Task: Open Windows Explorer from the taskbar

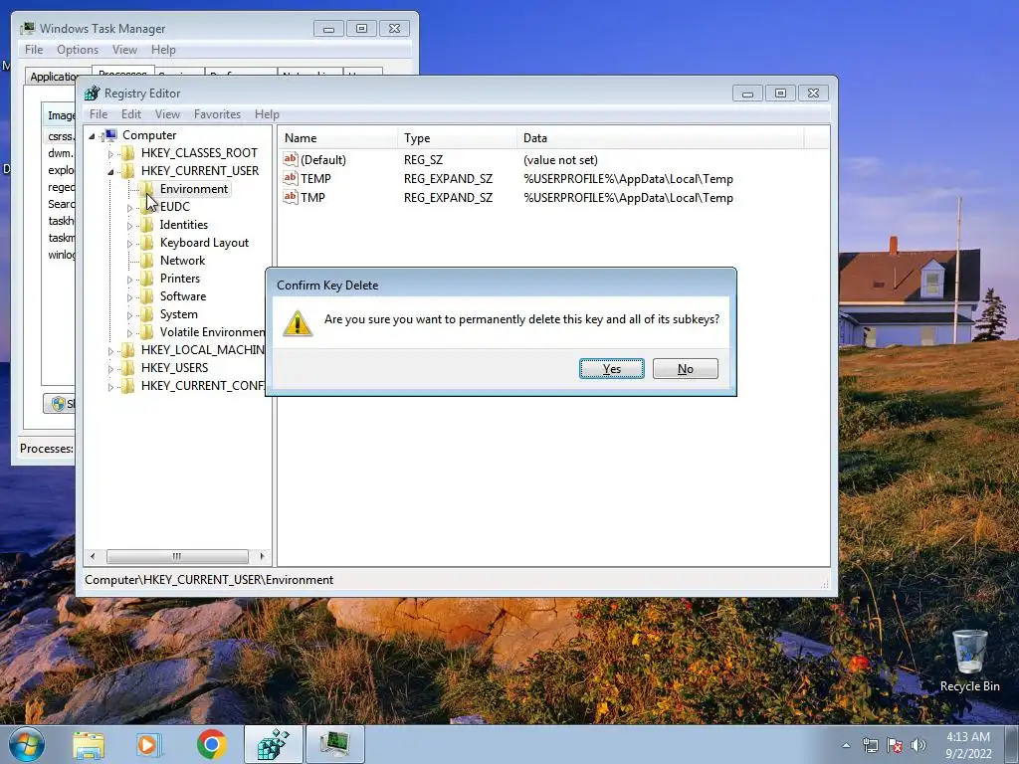Action: pyautogui.click(x=88, y=744)
